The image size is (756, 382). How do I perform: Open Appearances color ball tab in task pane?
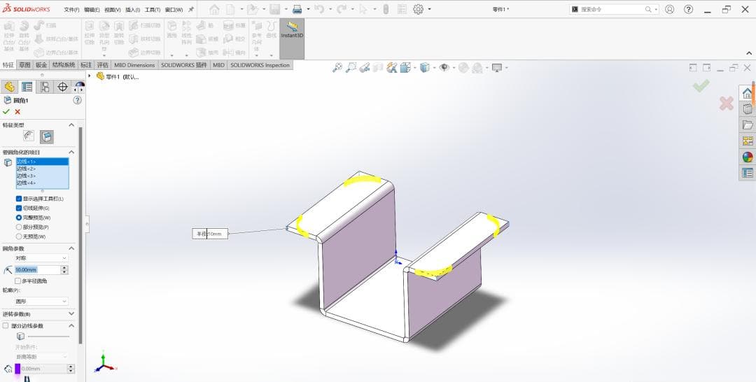747,157
